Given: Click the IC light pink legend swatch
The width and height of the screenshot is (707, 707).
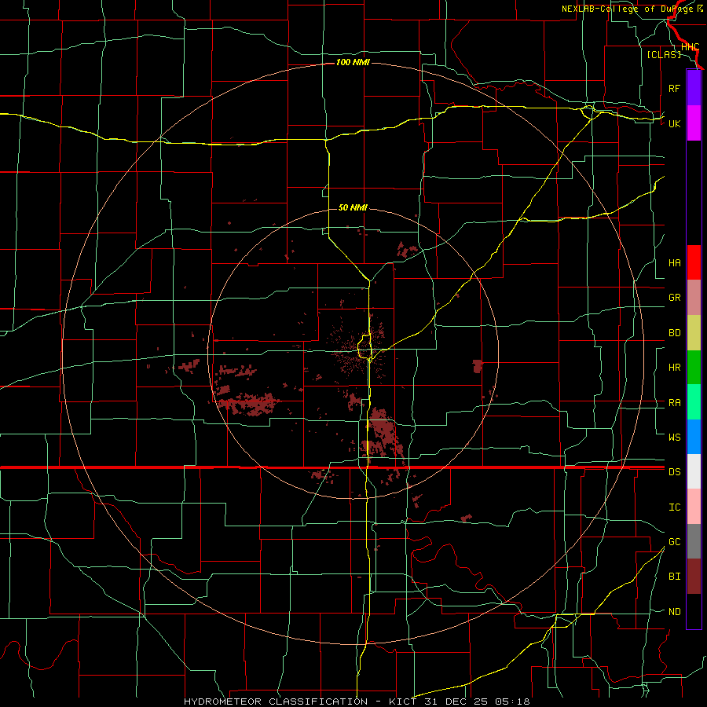Looking at the screenshot, I should click(x=694, y=507).
